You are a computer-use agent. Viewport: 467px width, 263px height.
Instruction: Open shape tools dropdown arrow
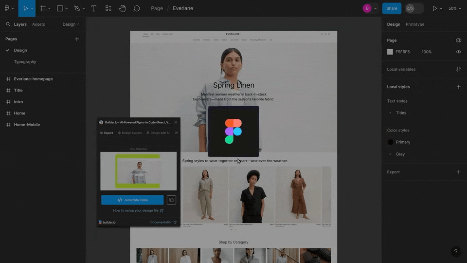click(x=67, y=8)
